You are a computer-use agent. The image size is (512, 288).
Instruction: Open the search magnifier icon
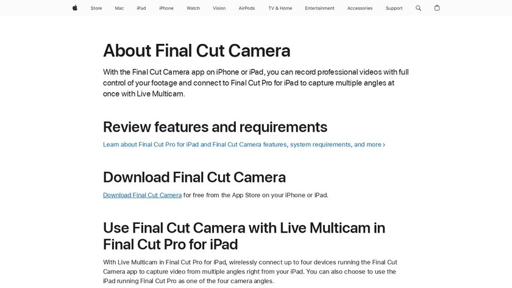click(418, 8)
